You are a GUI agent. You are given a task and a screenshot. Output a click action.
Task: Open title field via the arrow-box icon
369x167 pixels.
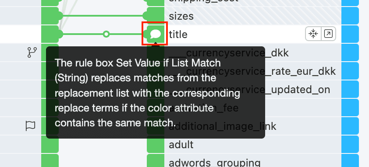click(328, 34)
